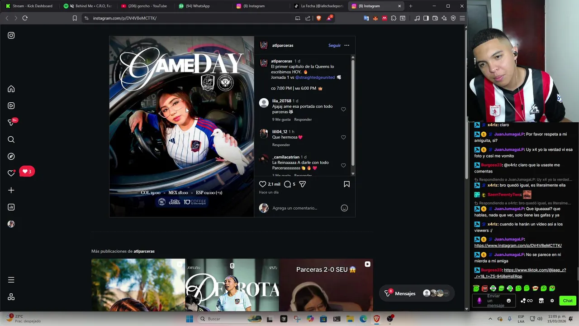Click the share page icon in address bar

(x=308, y=18)
